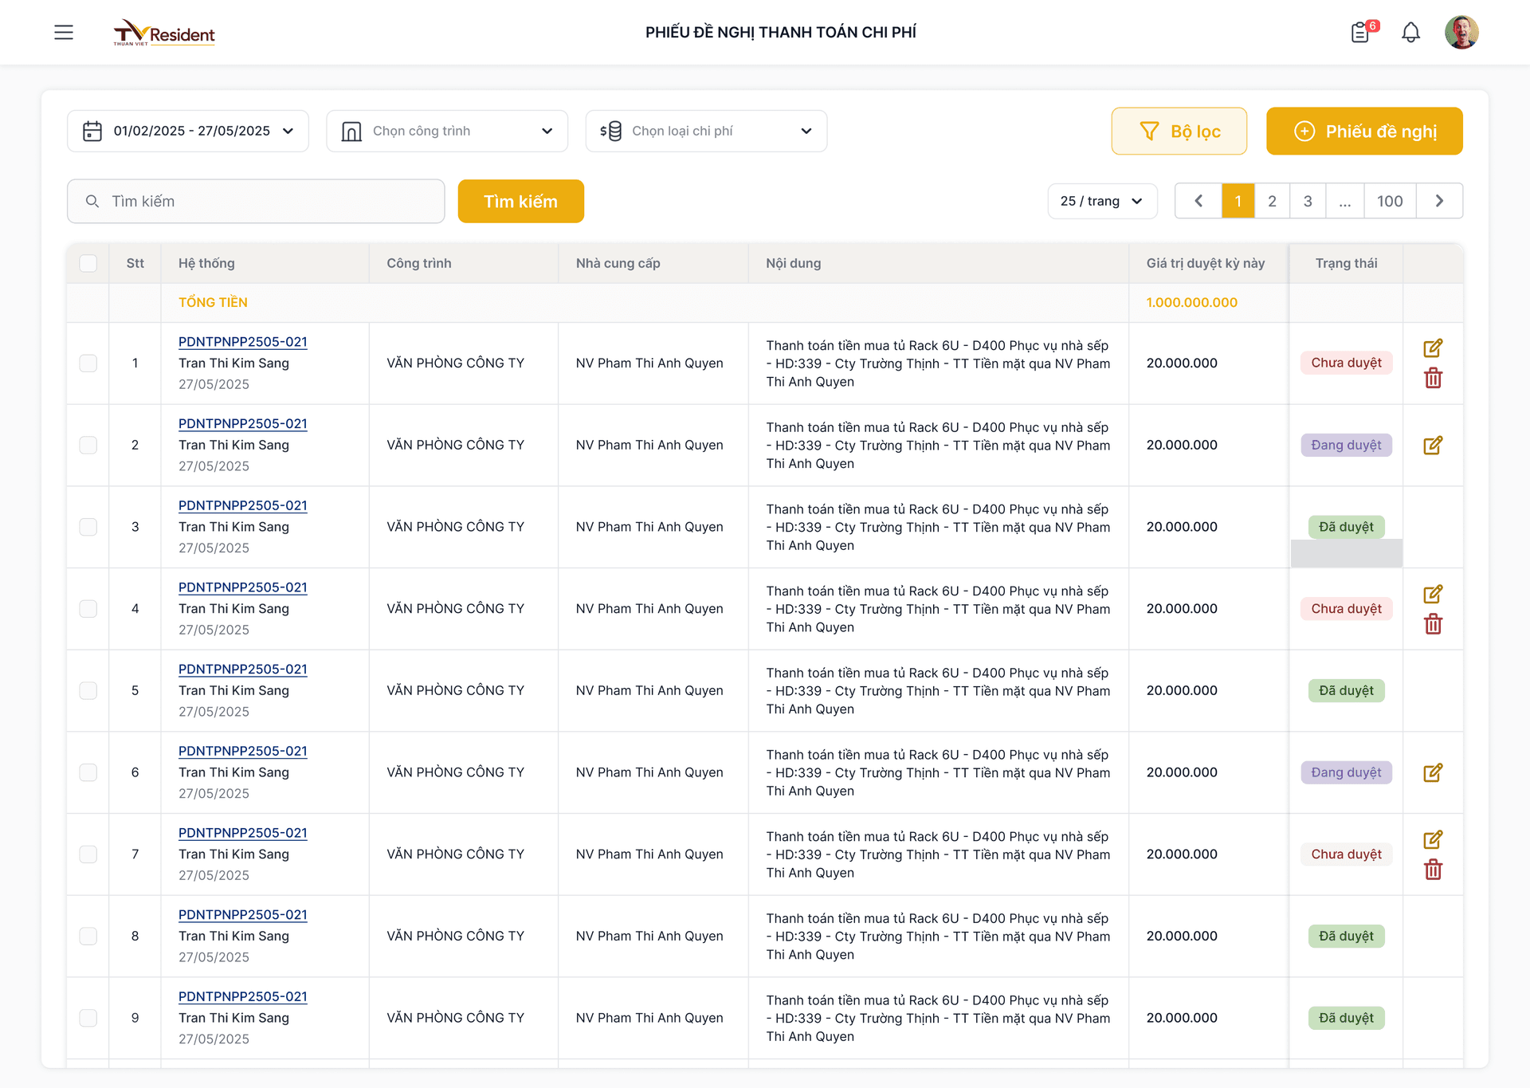Focus the Tìm kiếm search field
Image resolution: width=1530 pixels, height=1088 pixels.
(263, 201)
